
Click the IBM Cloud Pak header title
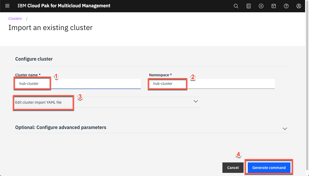[64, 5]
